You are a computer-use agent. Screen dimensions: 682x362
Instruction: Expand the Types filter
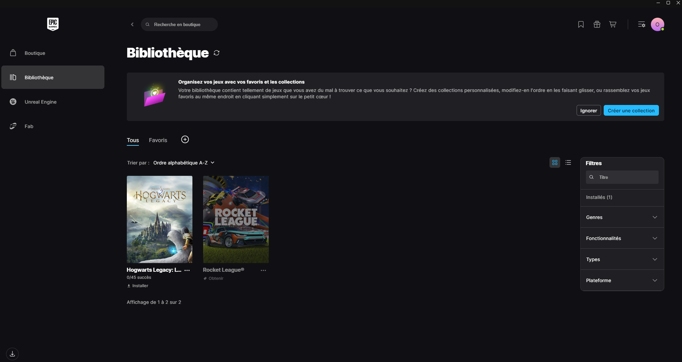(622, 259)
